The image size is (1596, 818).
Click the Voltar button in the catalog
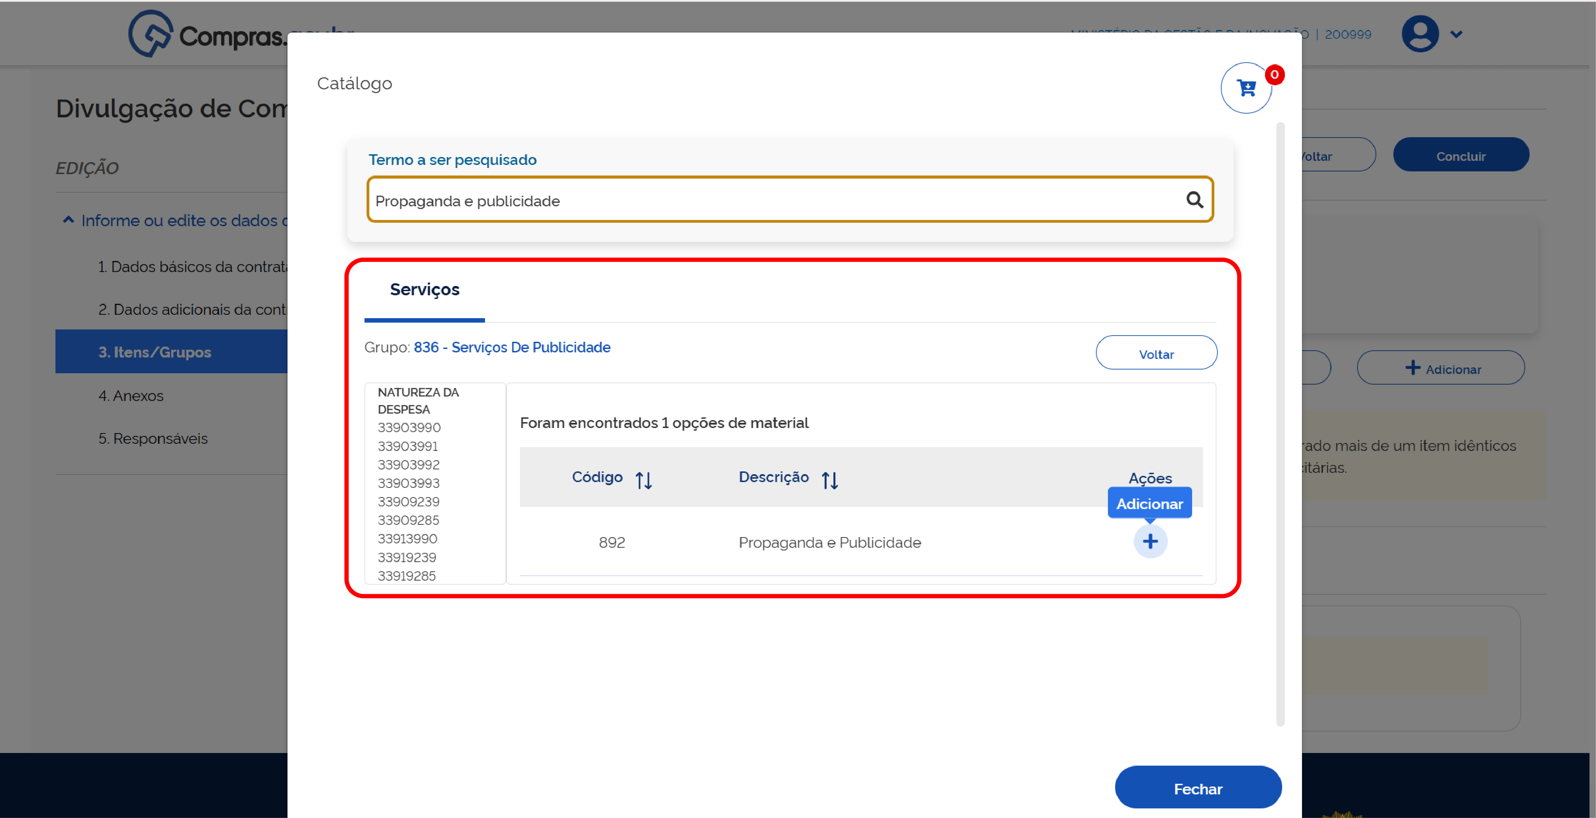pyautogui.click(x=1156, y=353)
